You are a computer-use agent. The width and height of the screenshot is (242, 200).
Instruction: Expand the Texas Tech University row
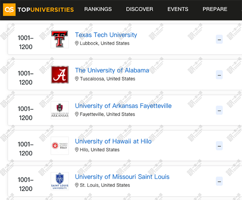coord(219,39)
